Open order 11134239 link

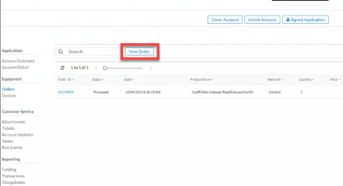point(66,92)
